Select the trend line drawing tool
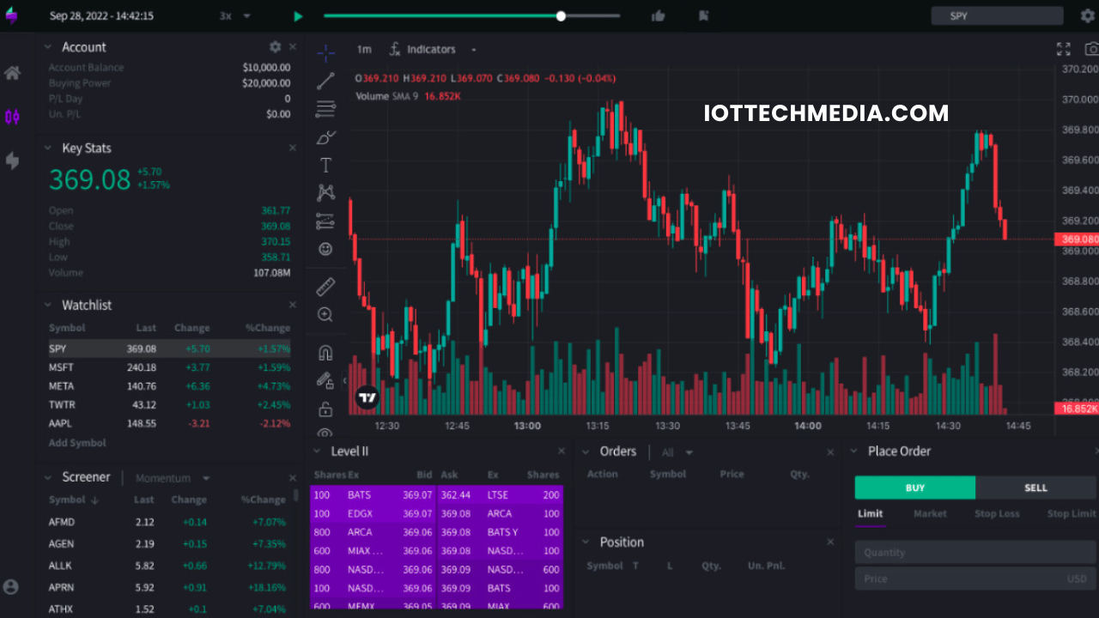This screenshot has width=1099, height=618. [325, 82]
